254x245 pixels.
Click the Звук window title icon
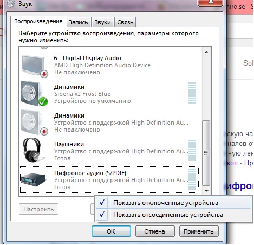pos(11,3)
